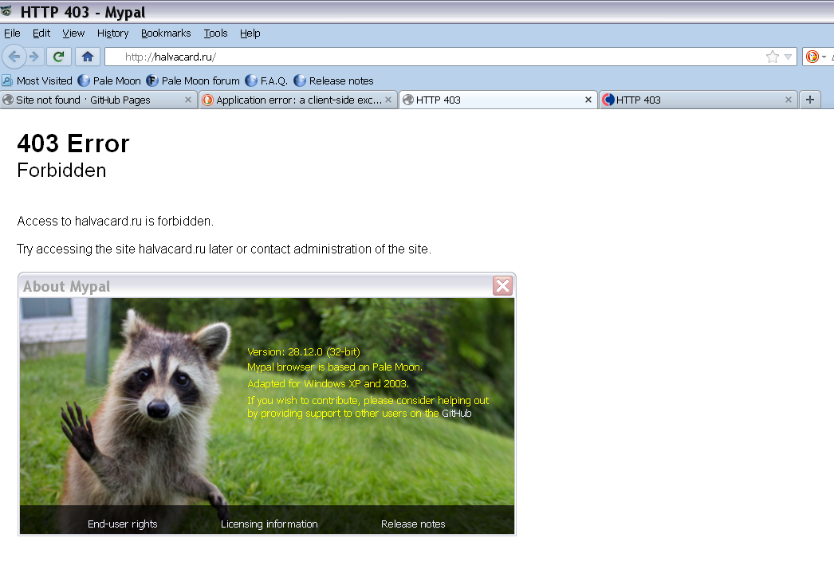The image size is (834, 569).
Task: Switch to the Application error tab
Action: click(x=298, y=100)
